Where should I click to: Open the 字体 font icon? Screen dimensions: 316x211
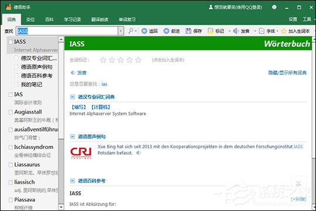point(262,31)
